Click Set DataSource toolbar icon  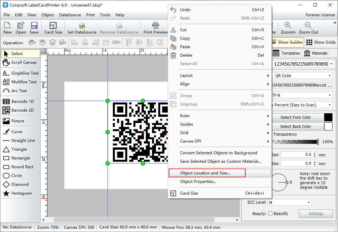pos(82,28)
